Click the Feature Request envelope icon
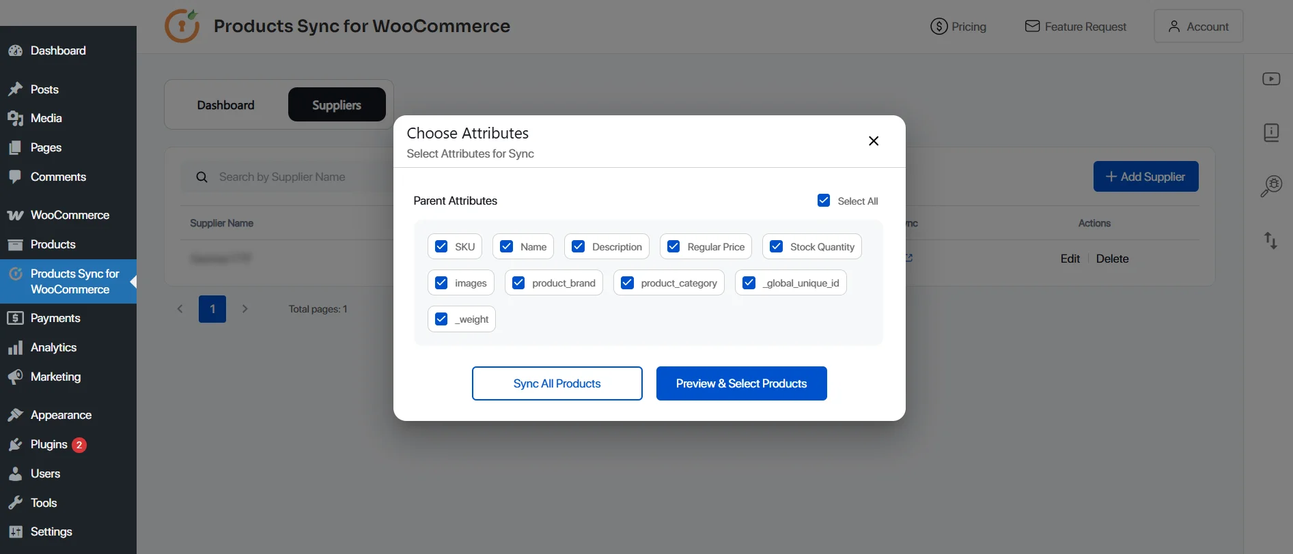The height and width of the screenshot is (554, 1293). 1032,26
